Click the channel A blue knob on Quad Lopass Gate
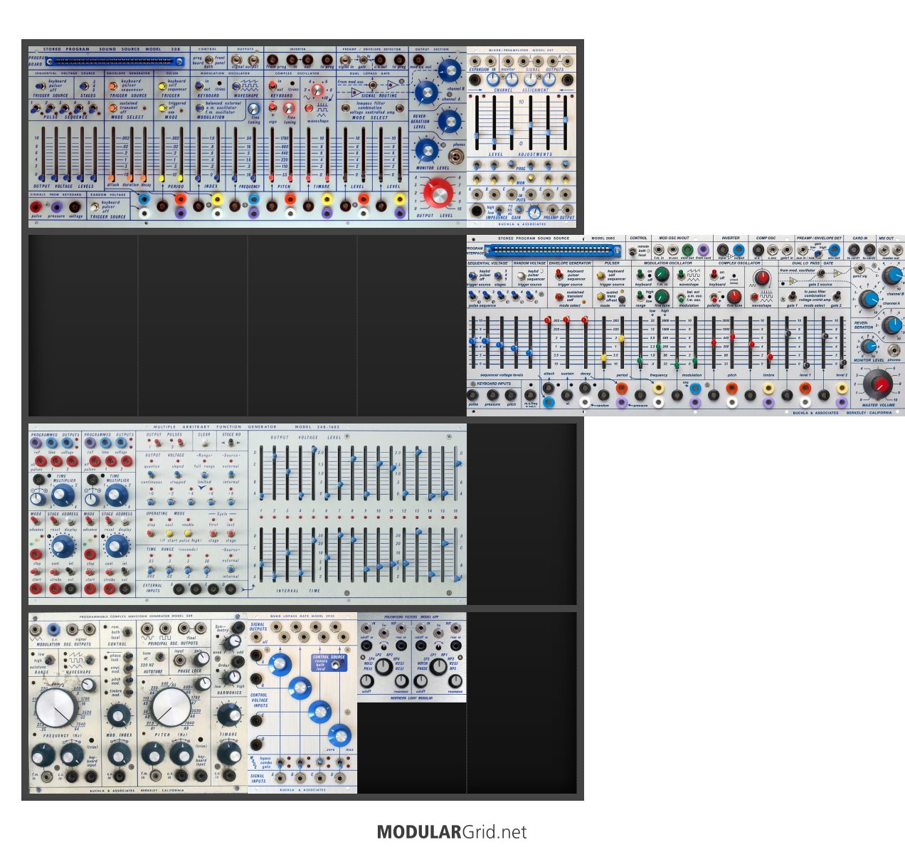This screenshot has width=905, height=847. coord(280,665)
